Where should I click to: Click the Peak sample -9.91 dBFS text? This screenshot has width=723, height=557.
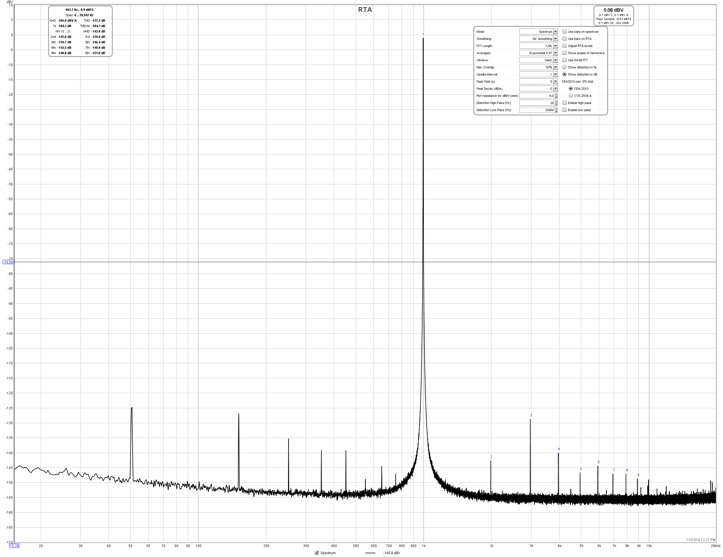click(613, 19)
